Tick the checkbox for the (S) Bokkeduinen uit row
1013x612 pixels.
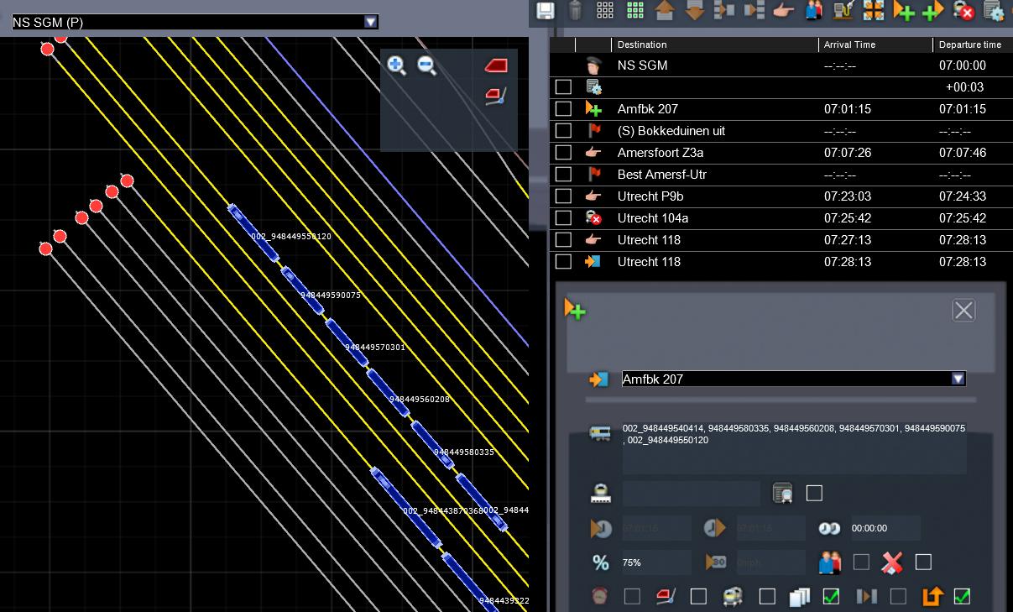point(563,130)
